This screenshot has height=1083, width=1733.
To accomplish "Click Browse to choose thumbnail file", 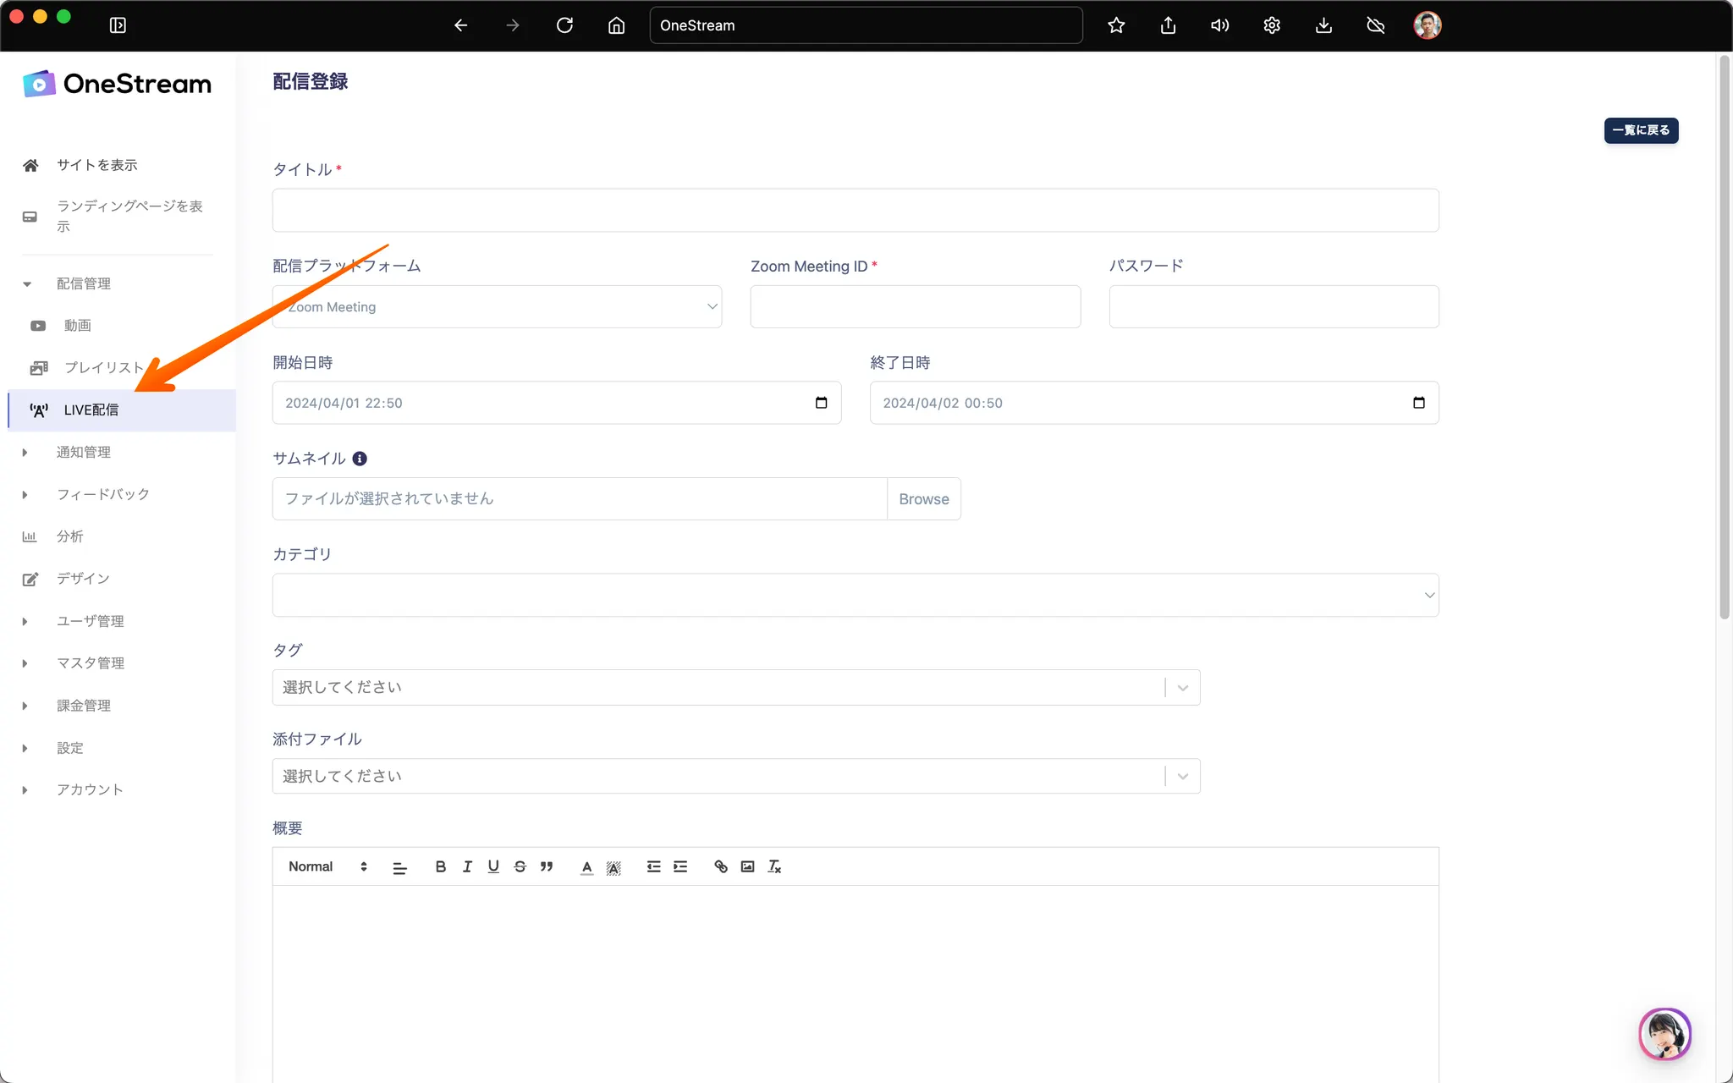I will 923,499.
